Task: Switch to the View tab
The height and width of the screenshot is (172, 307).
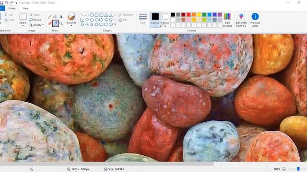Action: [25, 8]
